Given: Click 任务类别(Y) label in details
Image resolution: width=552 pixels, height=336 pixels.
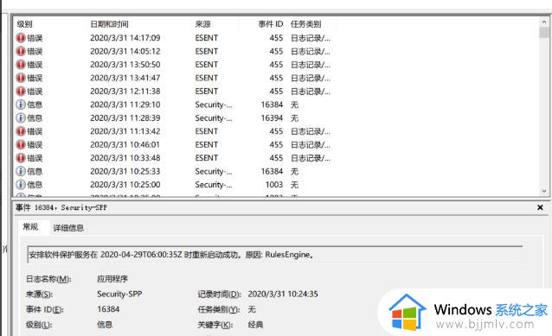Looking at the screenshot, I should (x=219, y=309).
